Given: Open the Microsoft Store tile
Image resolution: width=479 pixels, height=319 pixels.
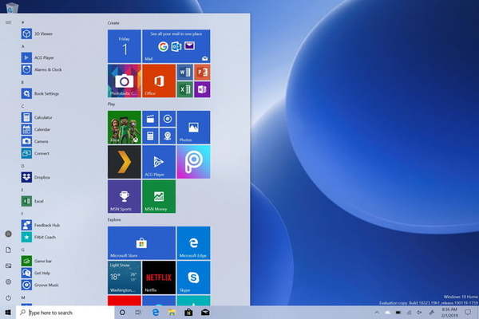Looking at the screenshot, I should pos(142,243).
